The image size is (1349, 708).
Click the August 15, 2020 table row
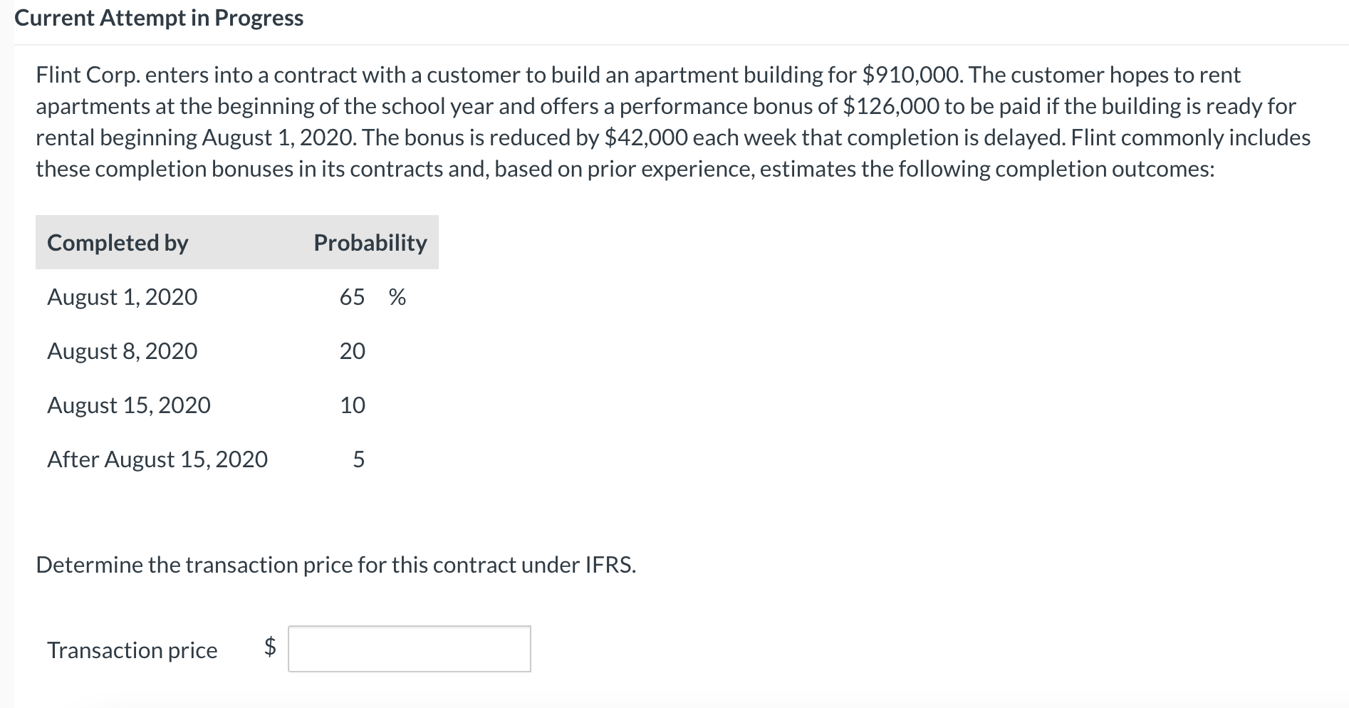click(x=128, y=405)
